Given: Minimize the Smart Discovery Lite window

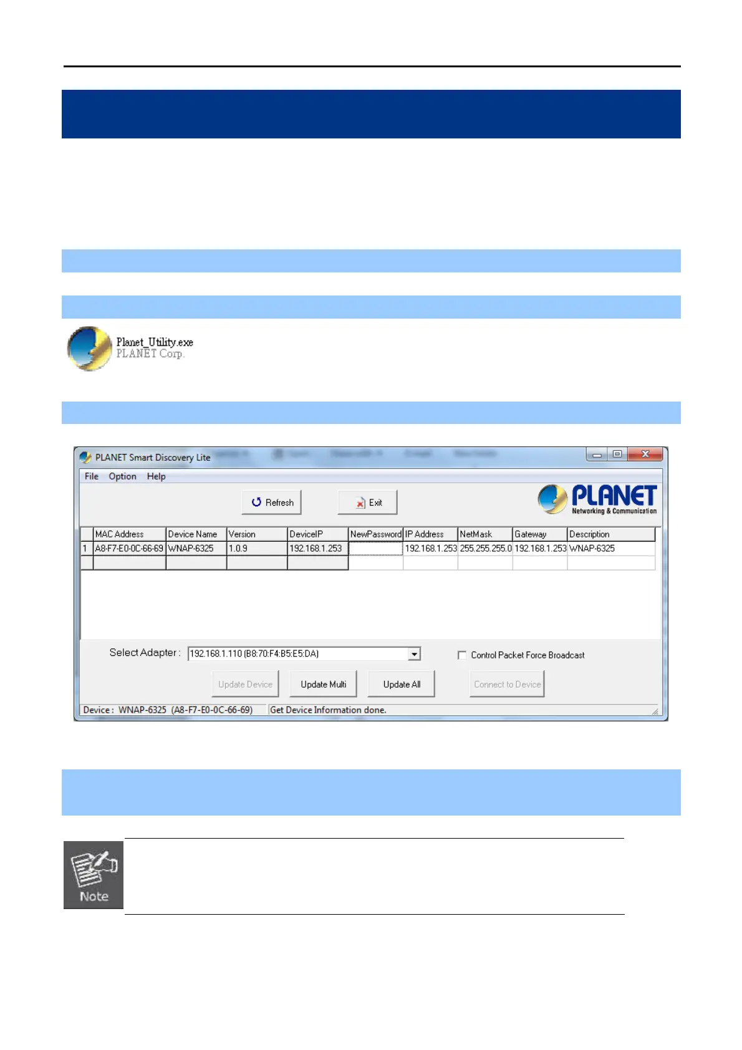Looking at the screenshot, I should [x=597, y=455].
